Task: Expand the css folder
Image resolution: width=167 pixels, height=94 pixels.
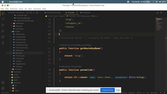Action: point(16,85)
